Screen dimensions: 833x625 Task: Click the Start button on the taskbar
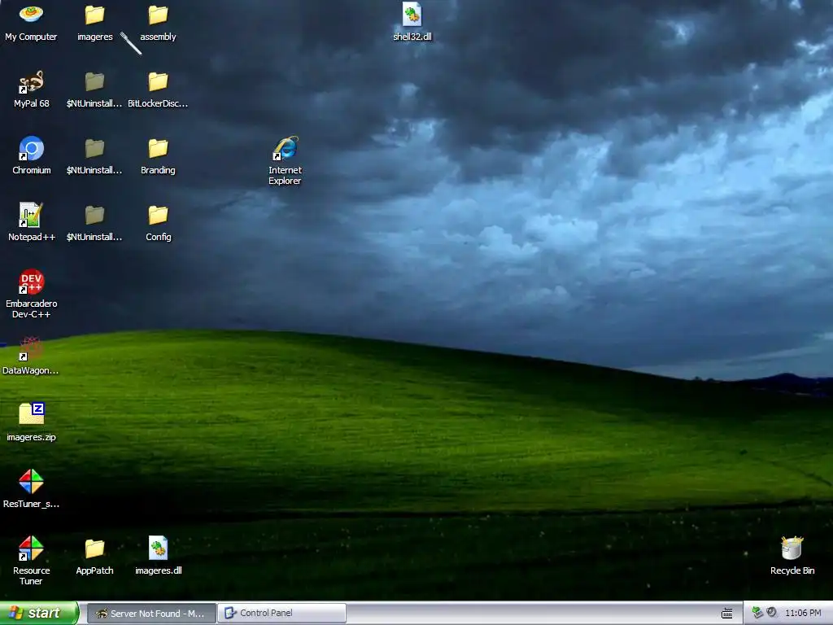click(39, 613)
